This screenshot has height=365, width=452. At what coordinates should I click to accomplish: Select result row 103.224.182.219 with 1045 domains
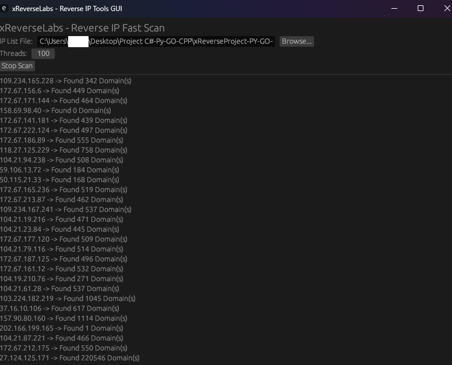[x=68, y=299]
